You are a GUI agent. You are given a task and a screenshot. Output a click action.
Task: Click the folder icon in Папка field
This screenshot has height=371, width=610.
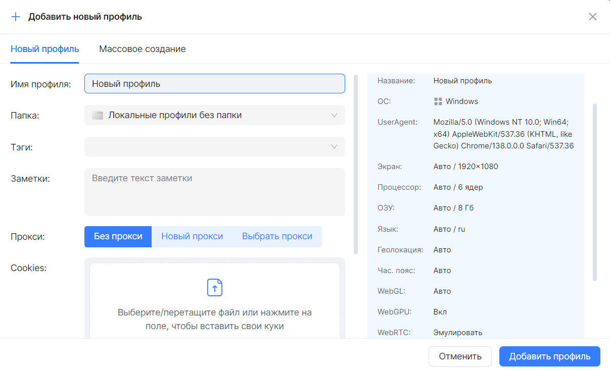pyautogui.click(x=98, y=116)
